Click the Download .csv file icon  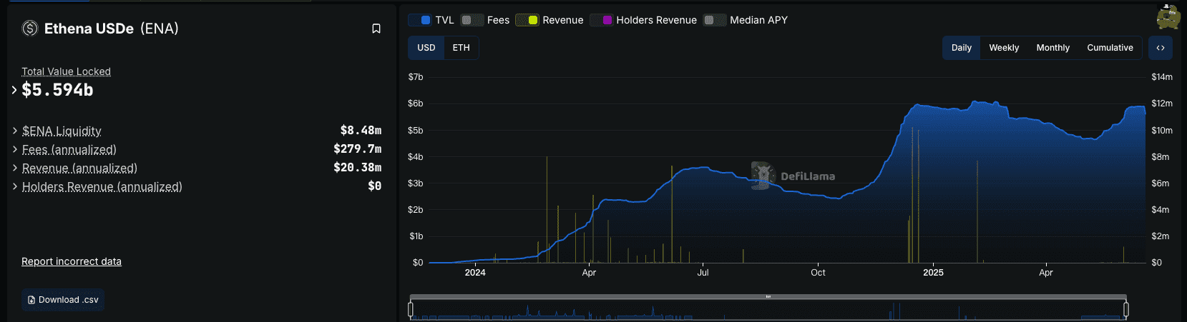click(x=31, y=300)
